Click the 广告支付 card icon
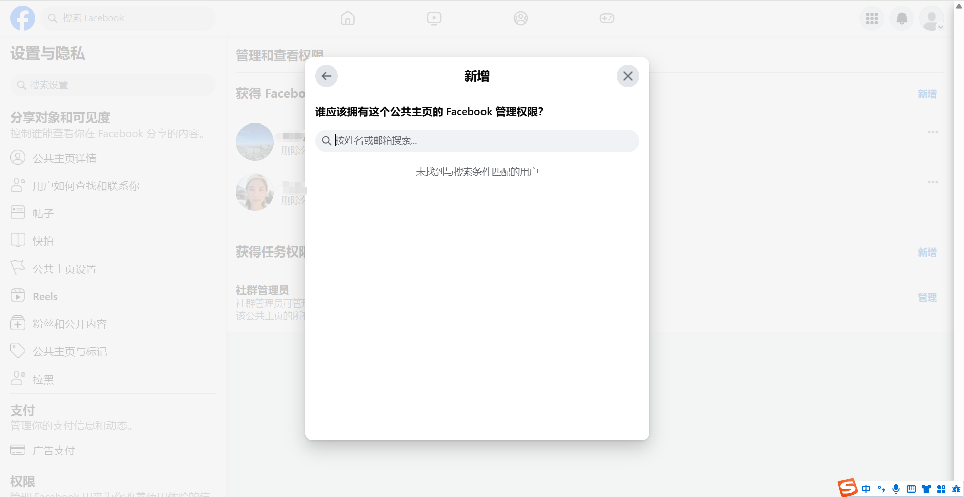The width and height of the screenshot is (964, 497). point(18,450)
